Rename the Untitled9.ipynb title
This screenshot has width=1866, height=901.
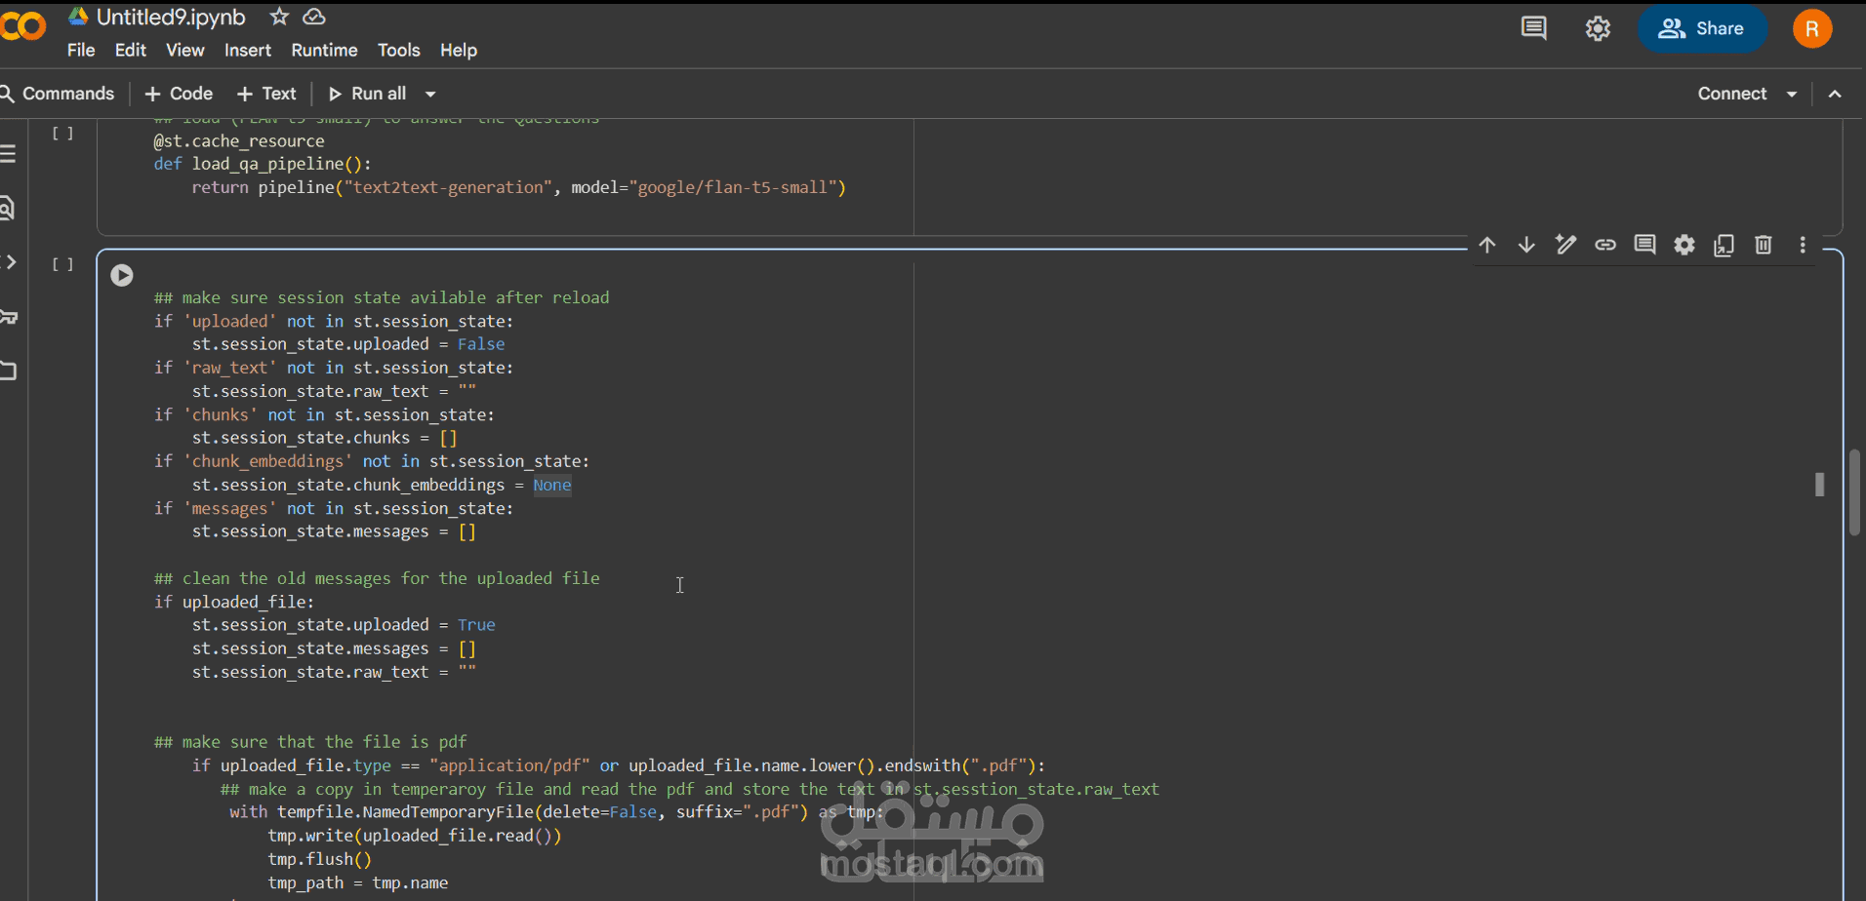click(171, 17)
